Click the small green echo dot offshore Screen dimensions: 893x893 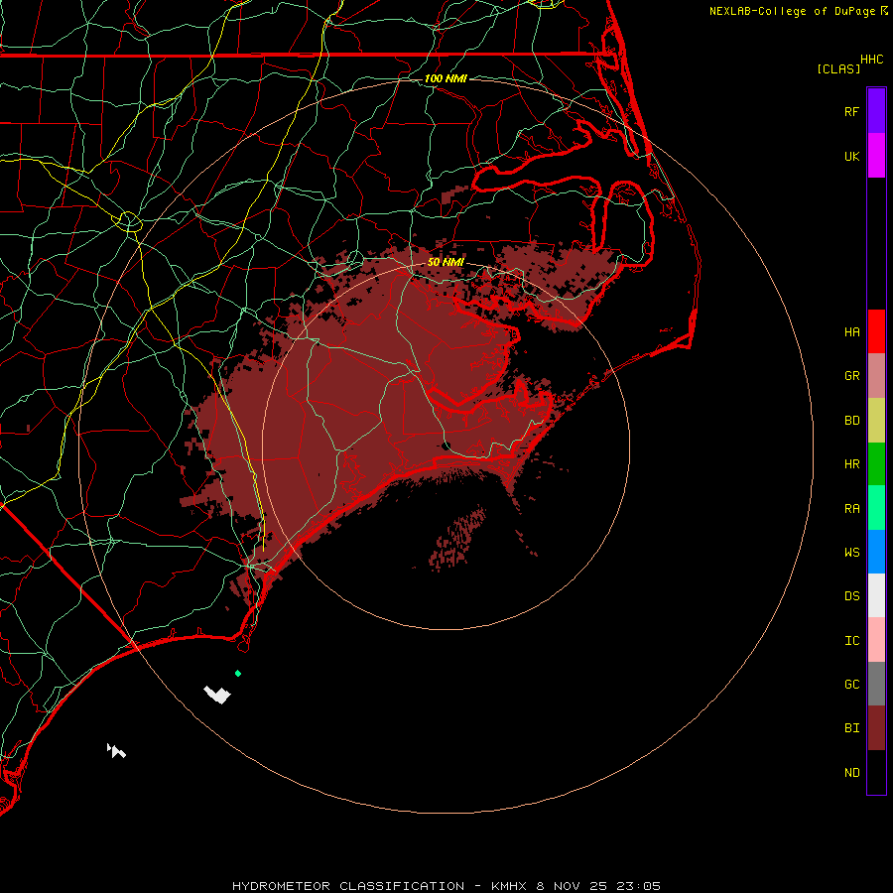238,673
